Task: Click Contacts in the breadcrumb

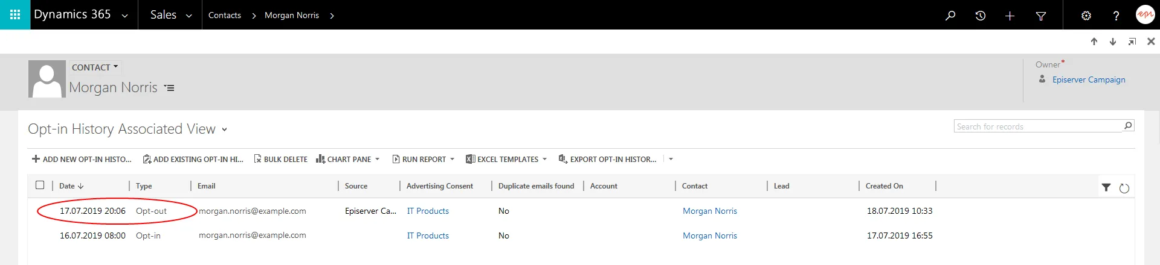Action: (x=225, y=15)
